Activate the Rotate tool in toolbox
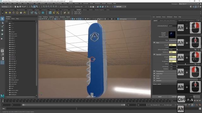 [2, 34]
